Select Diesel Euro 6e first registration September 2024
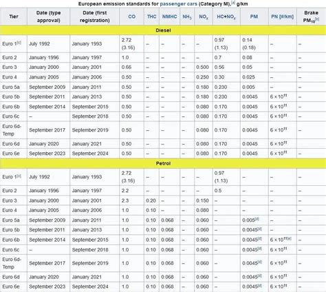The height and width of the screenshot is (292, 326). 90,154
